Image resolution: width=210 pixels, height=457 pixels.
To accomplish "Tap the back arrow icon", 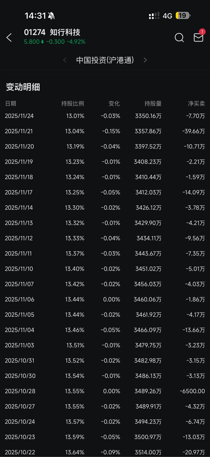I will [9, 38].
